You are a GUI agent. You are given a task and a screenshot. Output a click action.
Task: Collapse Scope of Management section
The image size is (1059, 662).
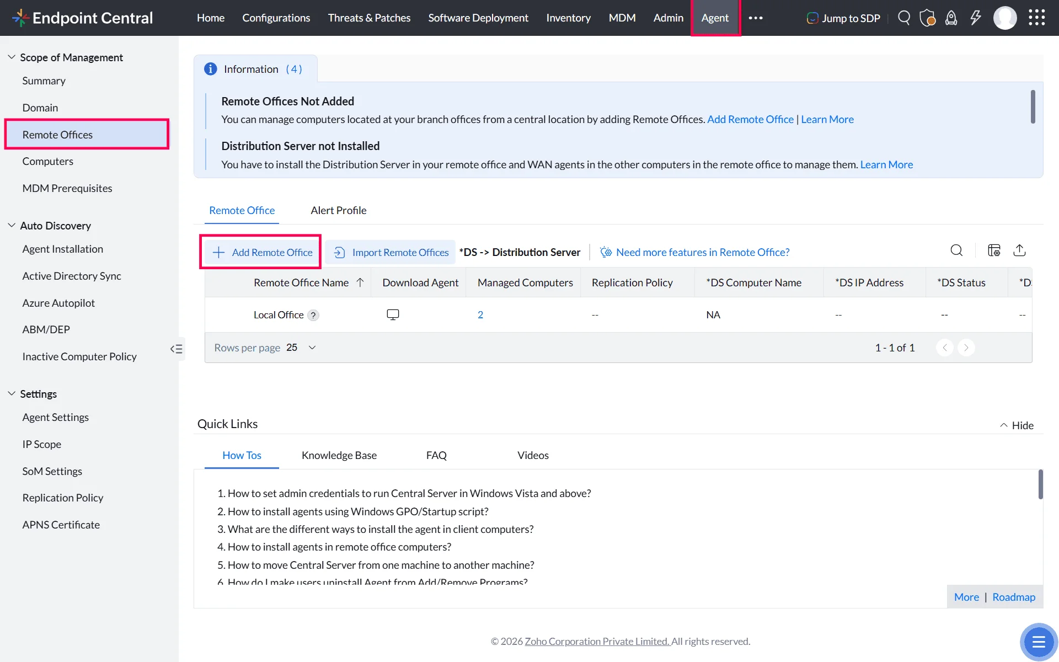point(12,57)
